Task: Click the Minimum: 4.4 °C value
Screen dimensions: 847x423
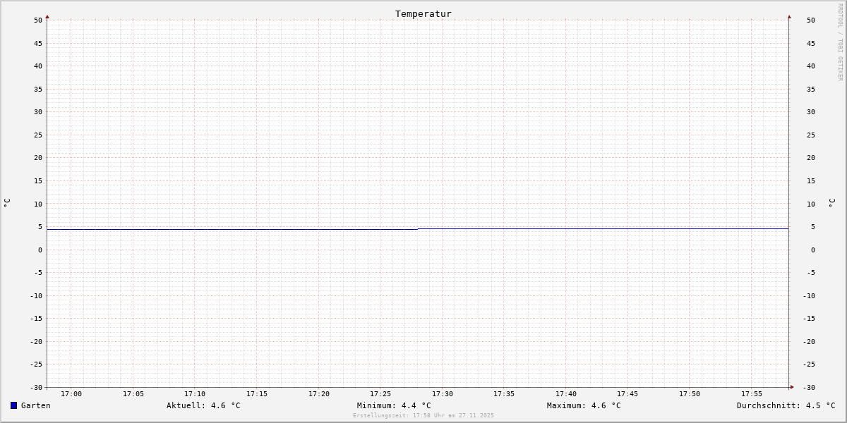Action: click(x=394, y=405)
